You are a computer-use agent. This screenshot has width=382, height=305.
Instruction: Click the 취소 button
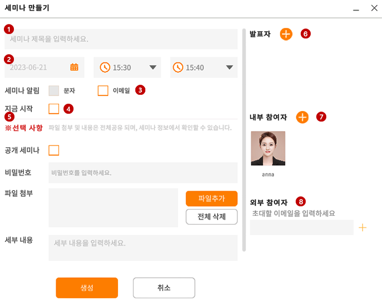tap(164, 288)
